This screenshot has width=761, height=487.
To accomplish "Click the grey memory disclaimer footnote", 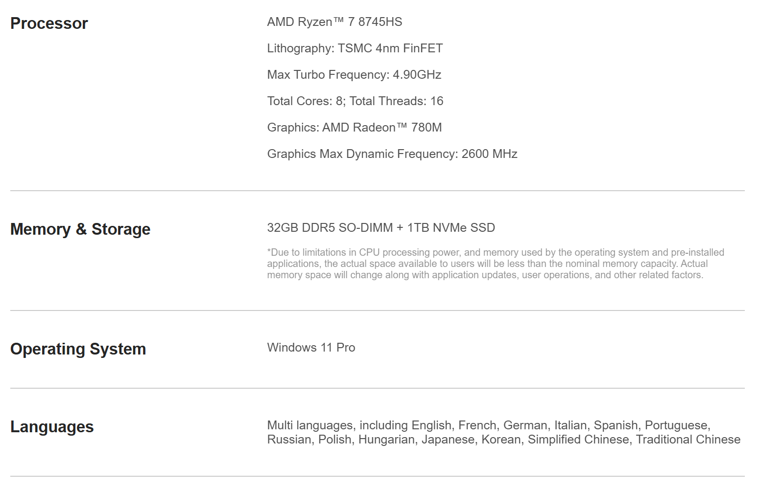I will click(x=496, y=264).
